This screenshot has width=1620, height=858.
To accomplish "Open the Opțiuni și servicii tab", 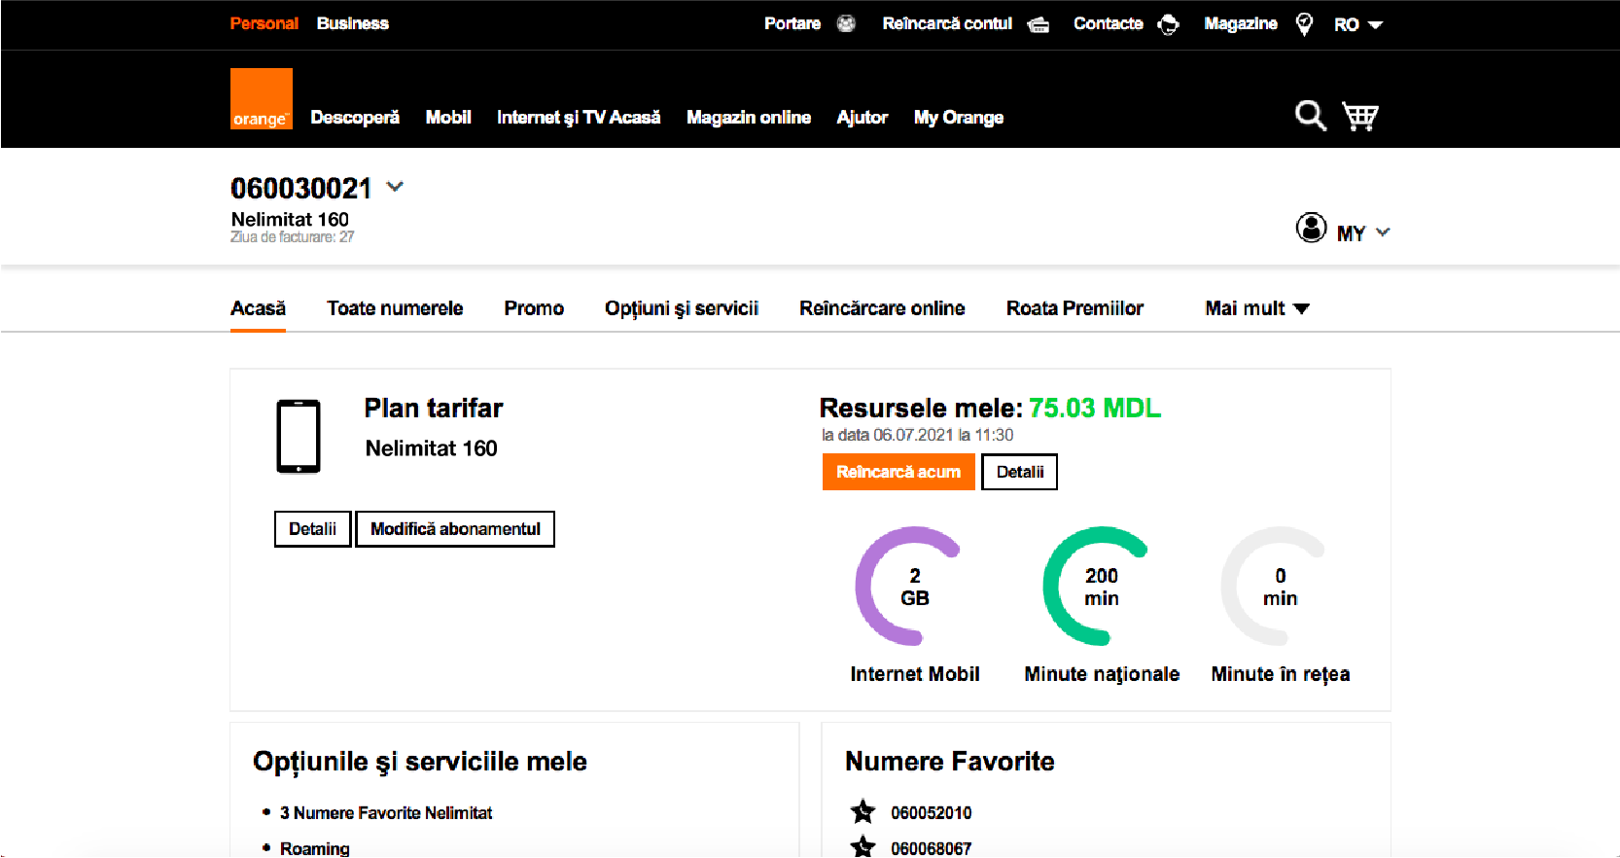I will point(681,308).
